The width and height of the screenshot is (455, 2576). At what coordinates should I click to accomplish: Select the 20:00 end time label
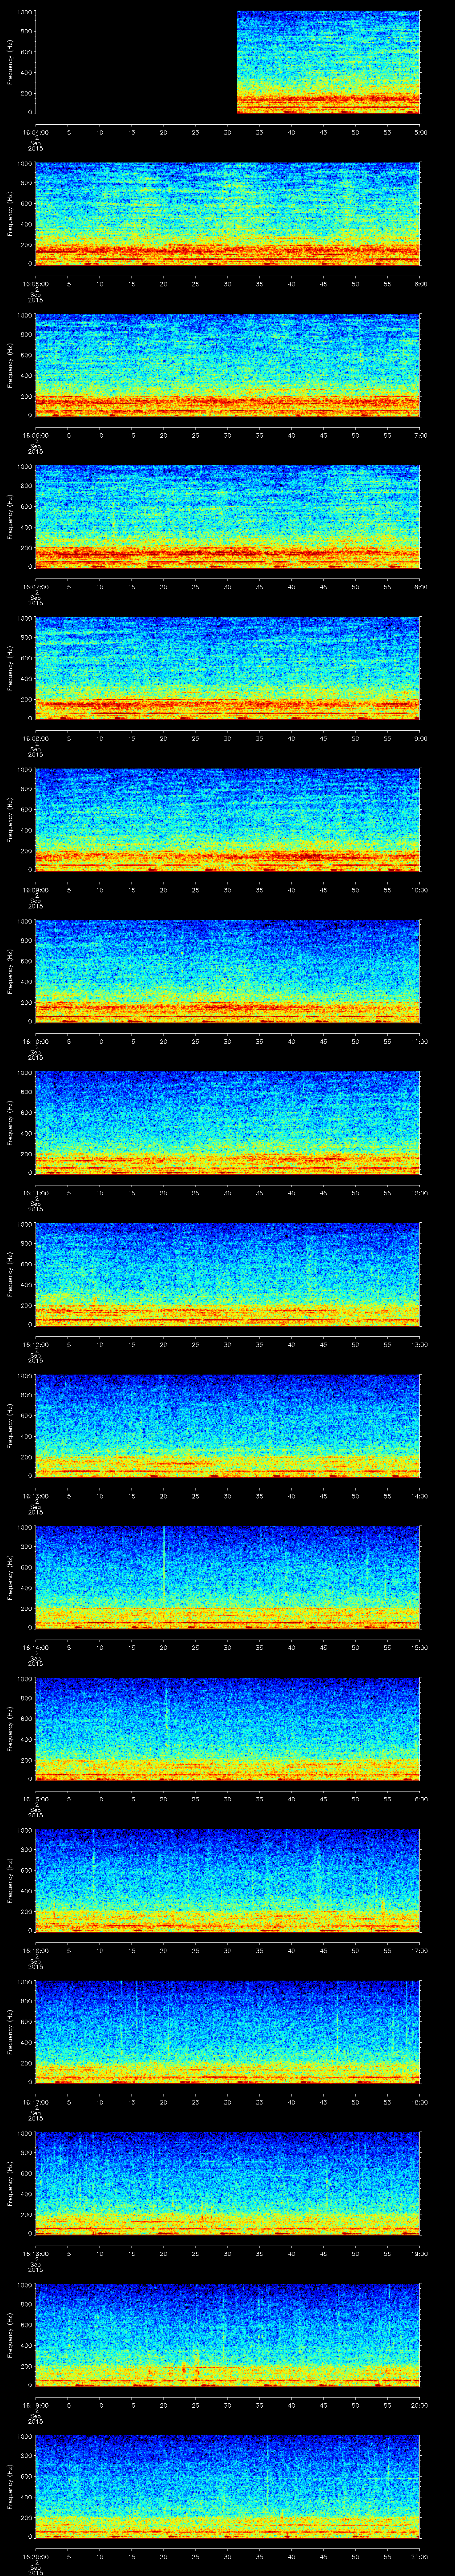click(x=420, y=2405)
